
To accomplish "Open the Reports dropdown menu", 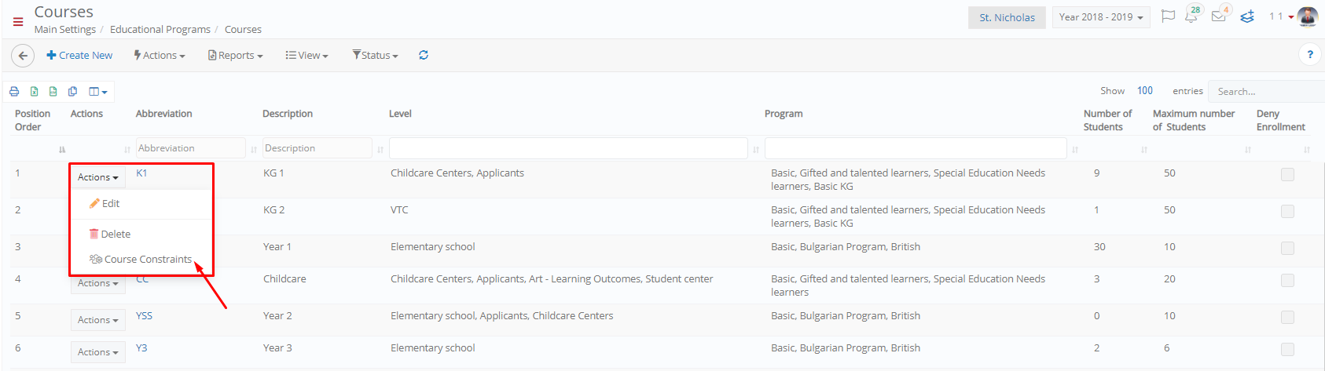I will [x=235, y=55].
